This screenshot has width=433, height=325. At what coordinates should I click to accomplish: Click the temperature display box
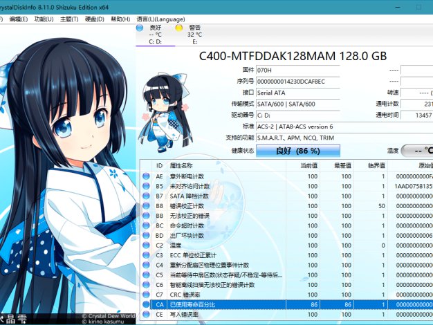tap(417, 151)
